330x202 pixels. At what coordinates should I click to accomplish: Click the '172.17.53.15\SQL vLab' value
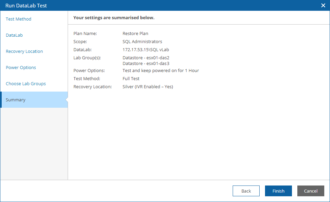point(145,50)
